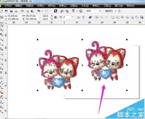Select the Rectangle tool
Viewport: 145px width, 119px height.
[1, 54]
